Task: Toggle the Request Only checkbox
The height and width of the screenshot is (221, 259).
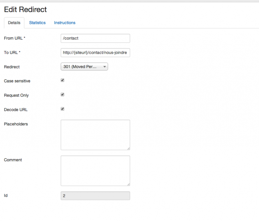Action: (x=62, y=95)
